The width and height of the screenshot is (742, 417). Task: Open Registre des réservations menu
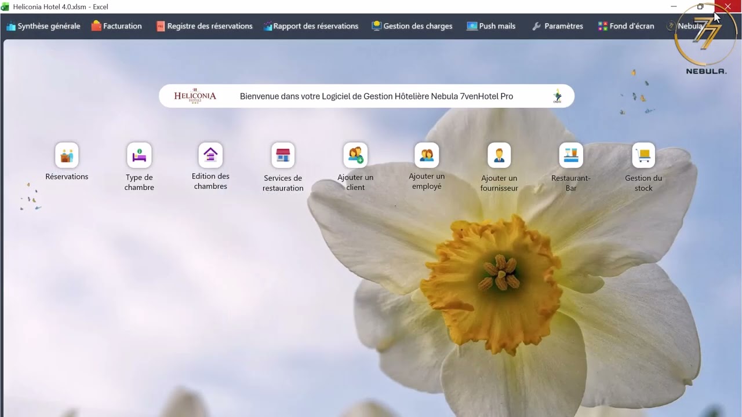(x=204, y=26)
